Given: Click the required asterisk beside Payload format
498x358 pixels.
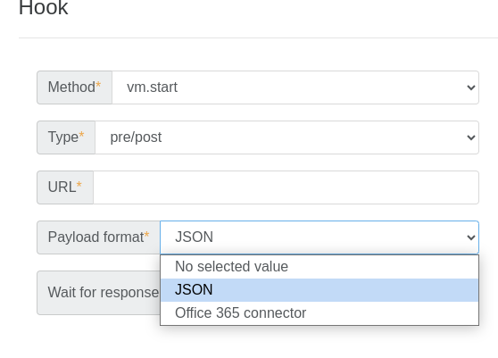Looking at the screenshot, I should [x=146, y=235].
